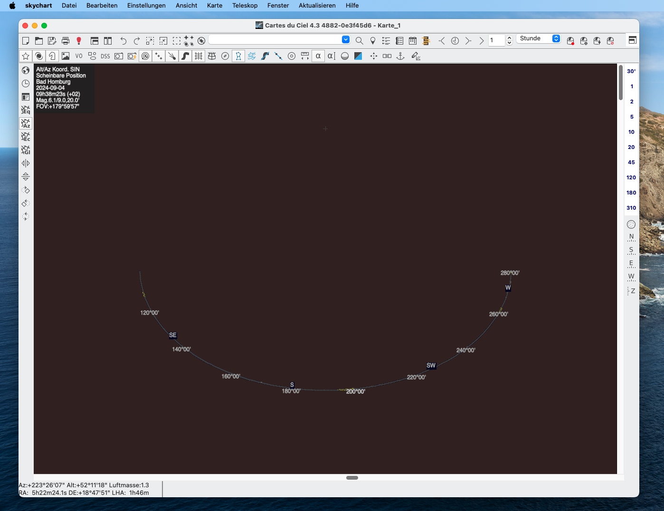
Task: Toggle the Greek alpha labels button
Action: 318,56
